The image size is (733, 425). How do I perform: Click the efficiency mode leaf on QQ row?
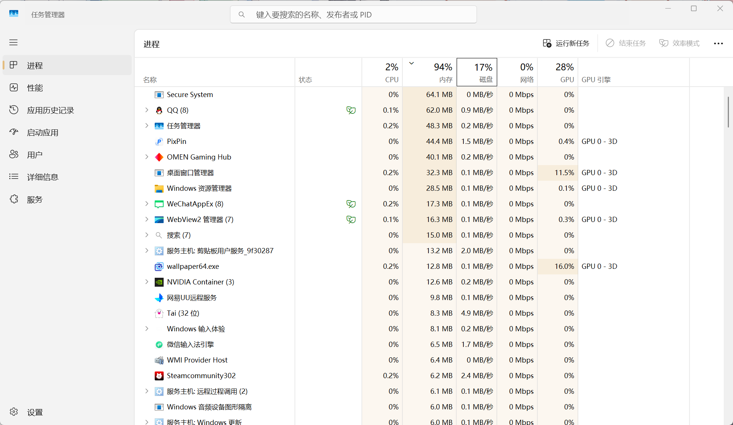[x=351, y=110]
